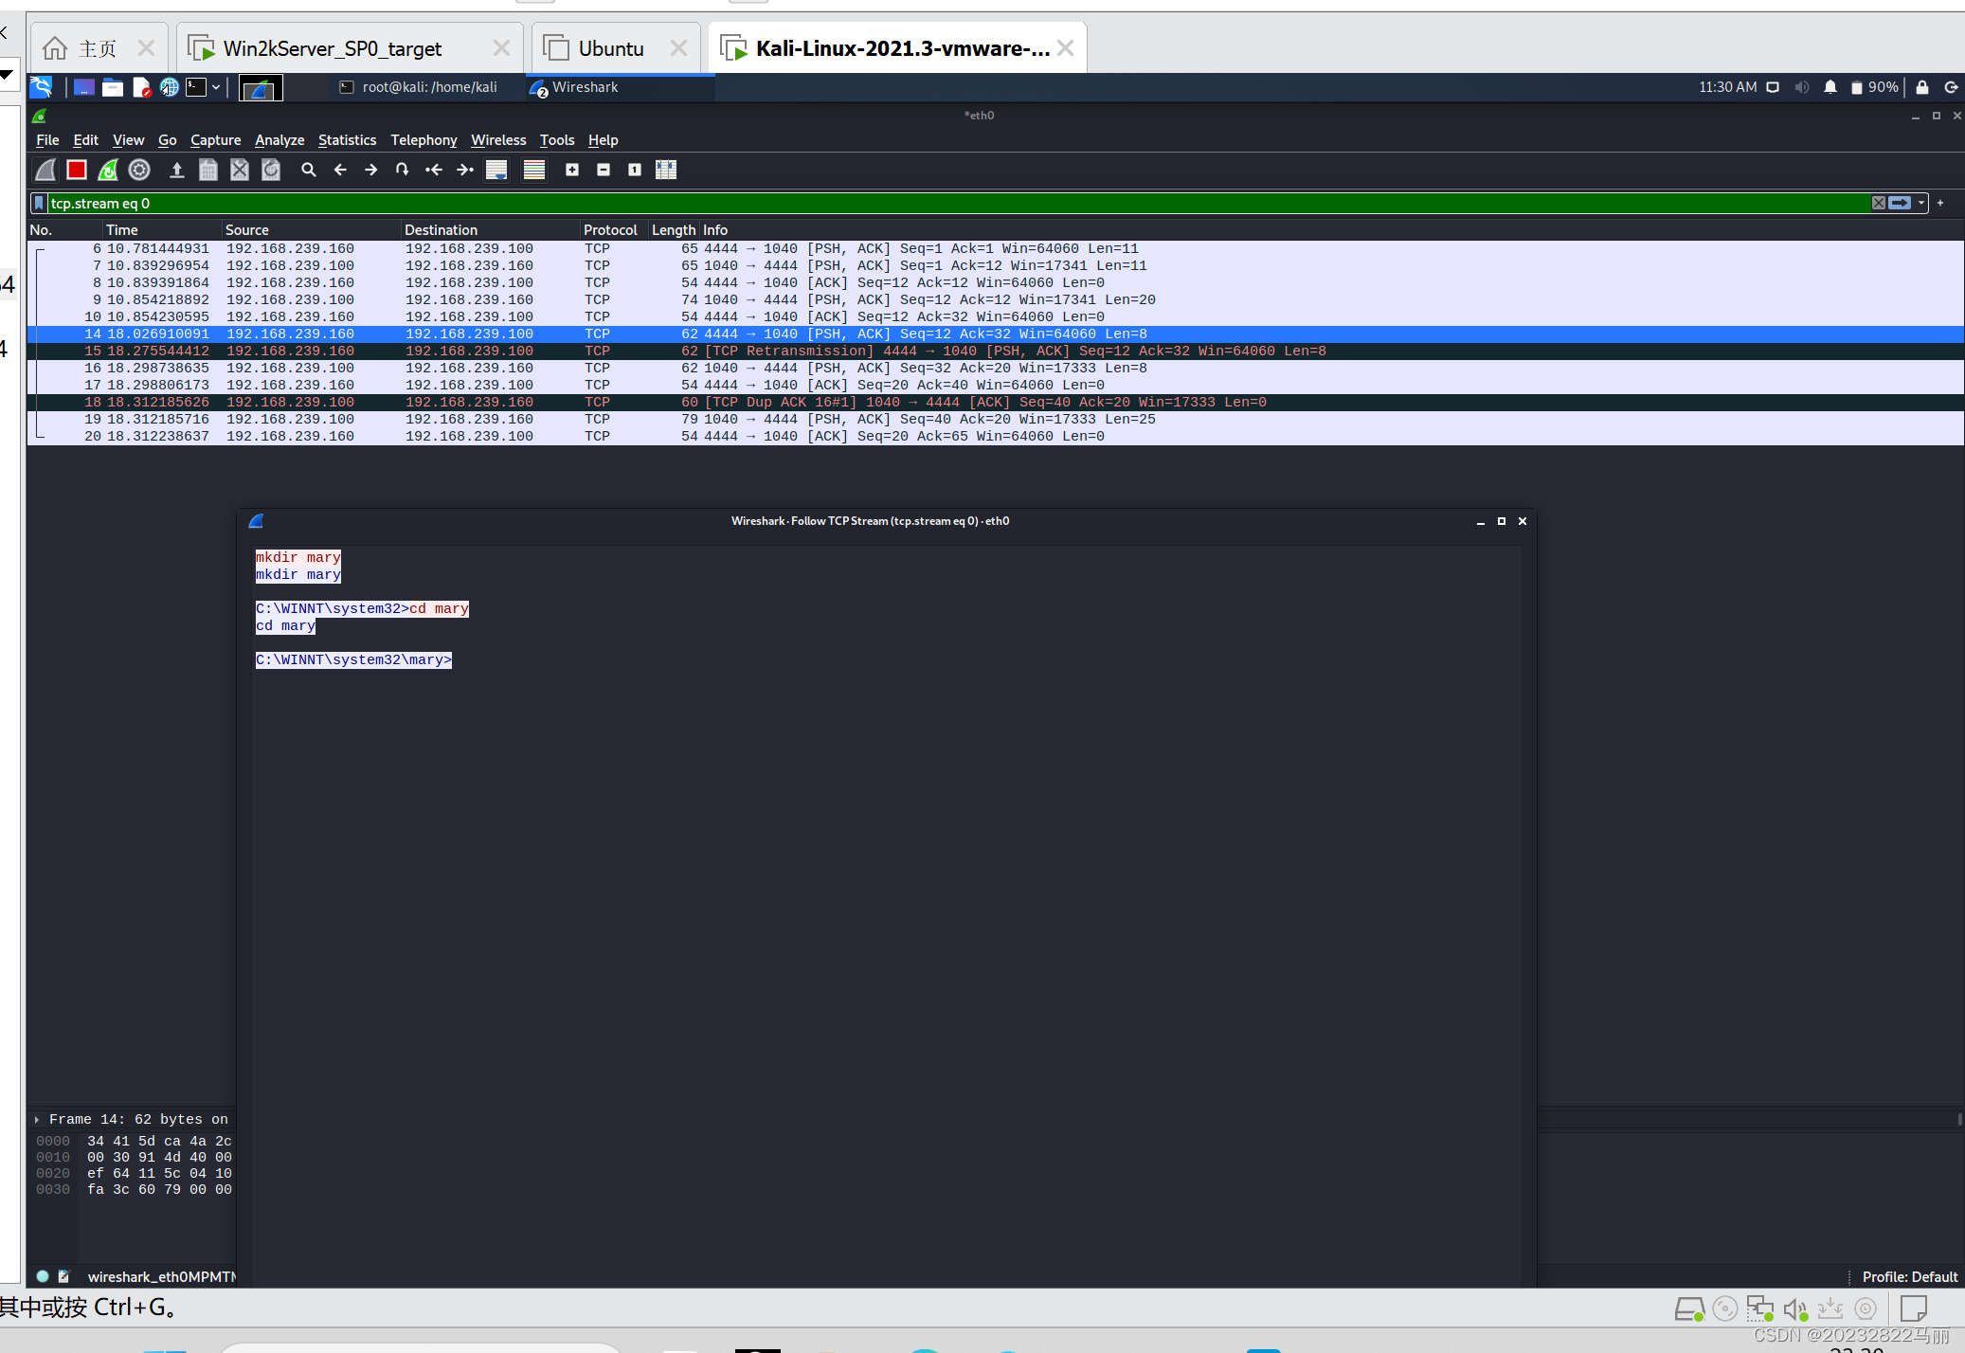Zoom out the main window text
1965x1353 pixels.
604,170
